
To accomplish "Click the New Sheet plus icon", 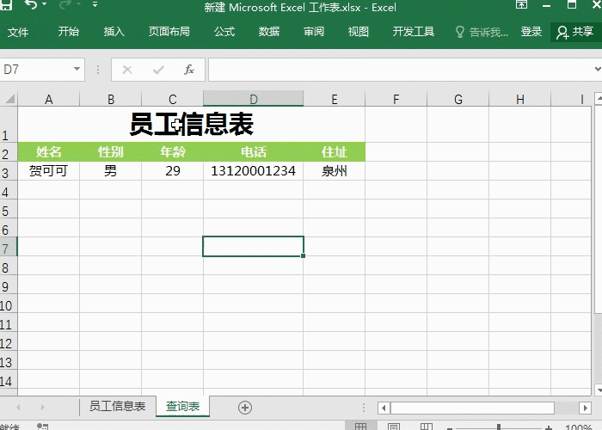I will (245, 408).
